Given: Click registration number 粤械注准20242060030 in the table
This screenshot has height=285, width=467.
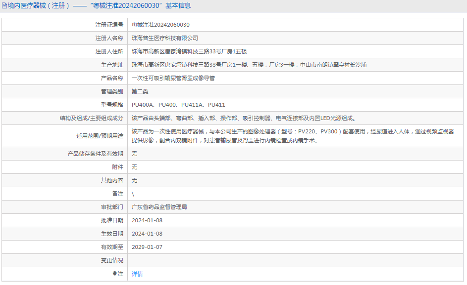Looking at the screenshot, I should pyautogui.click(x=160, y=25).
